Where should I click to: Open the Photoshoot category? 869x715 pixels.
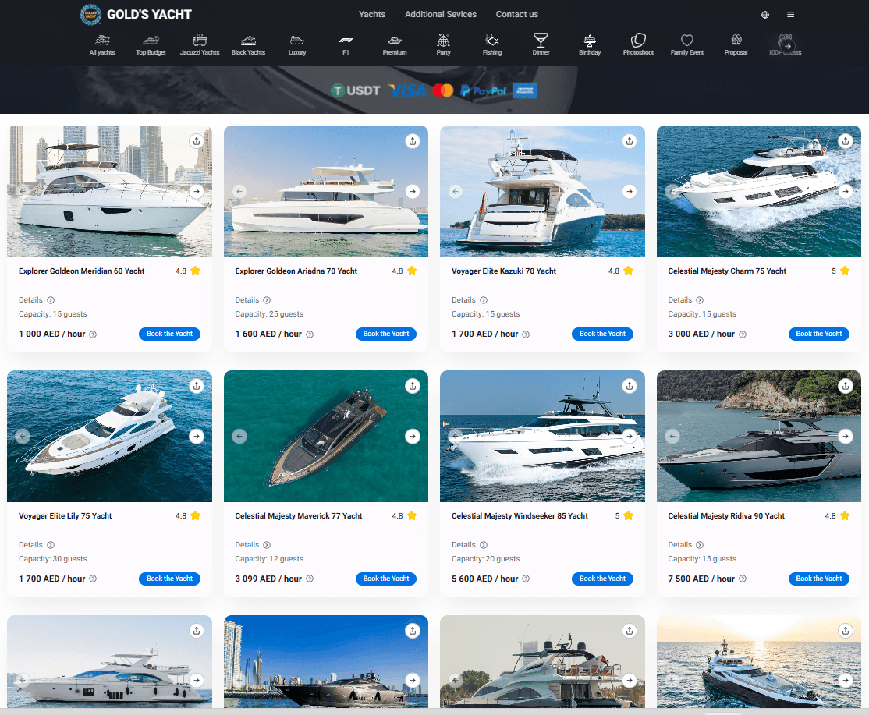point(638,44)
